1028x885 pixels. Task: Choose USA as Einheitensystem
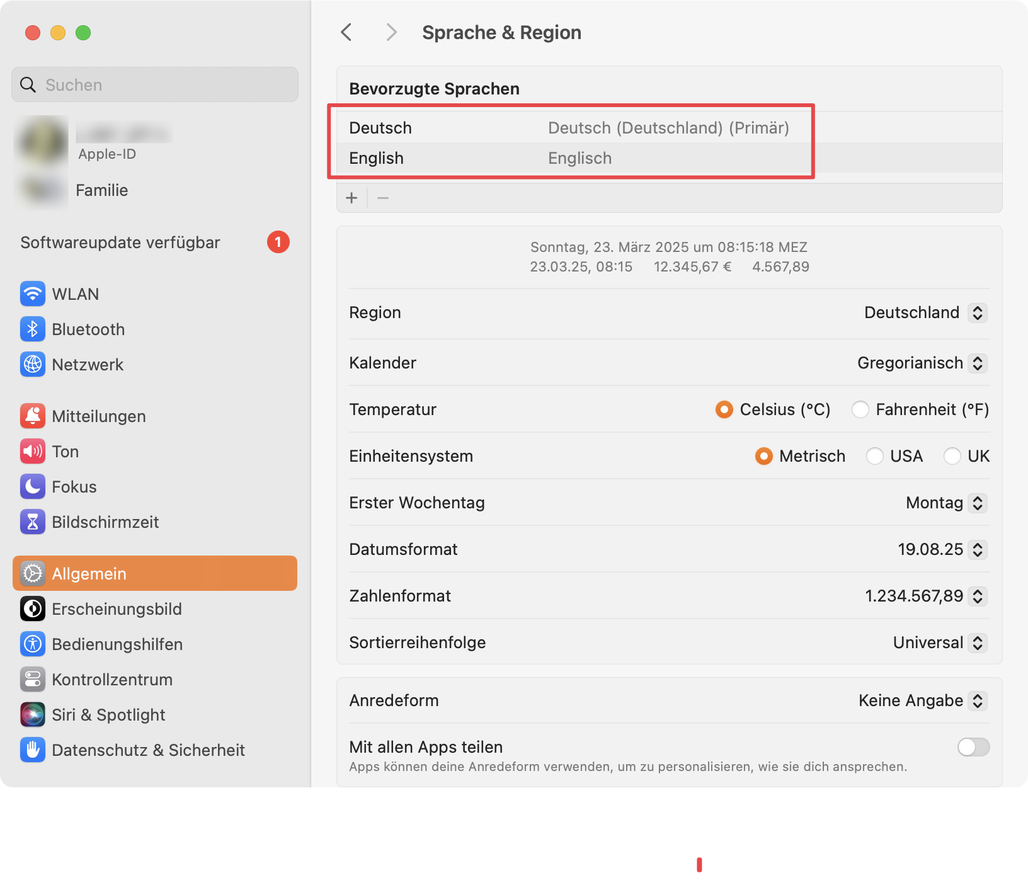[875, 456]
